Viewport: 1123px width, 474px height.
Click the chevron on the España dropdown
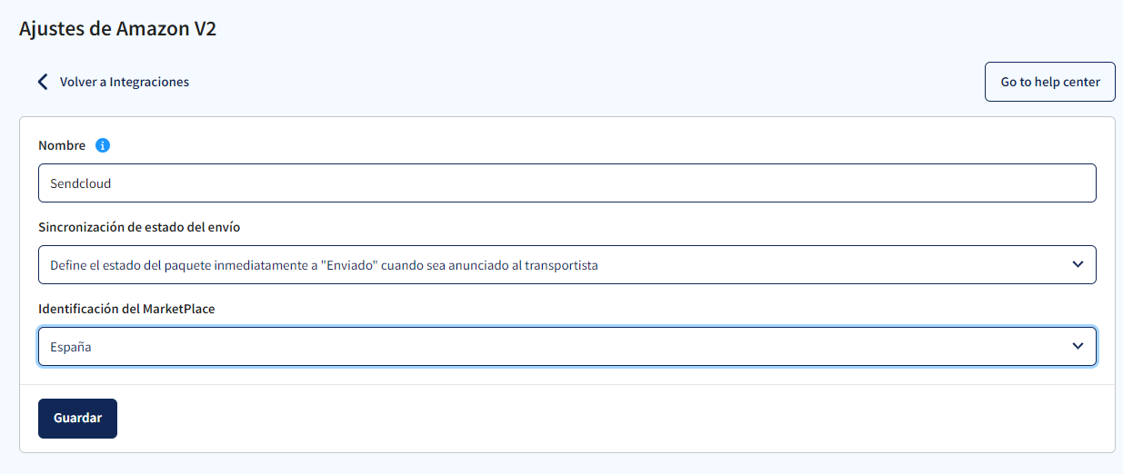pos(1078,346)
